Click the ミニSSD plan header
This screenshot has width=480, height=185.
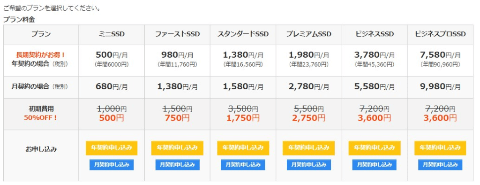pos(112,34)
